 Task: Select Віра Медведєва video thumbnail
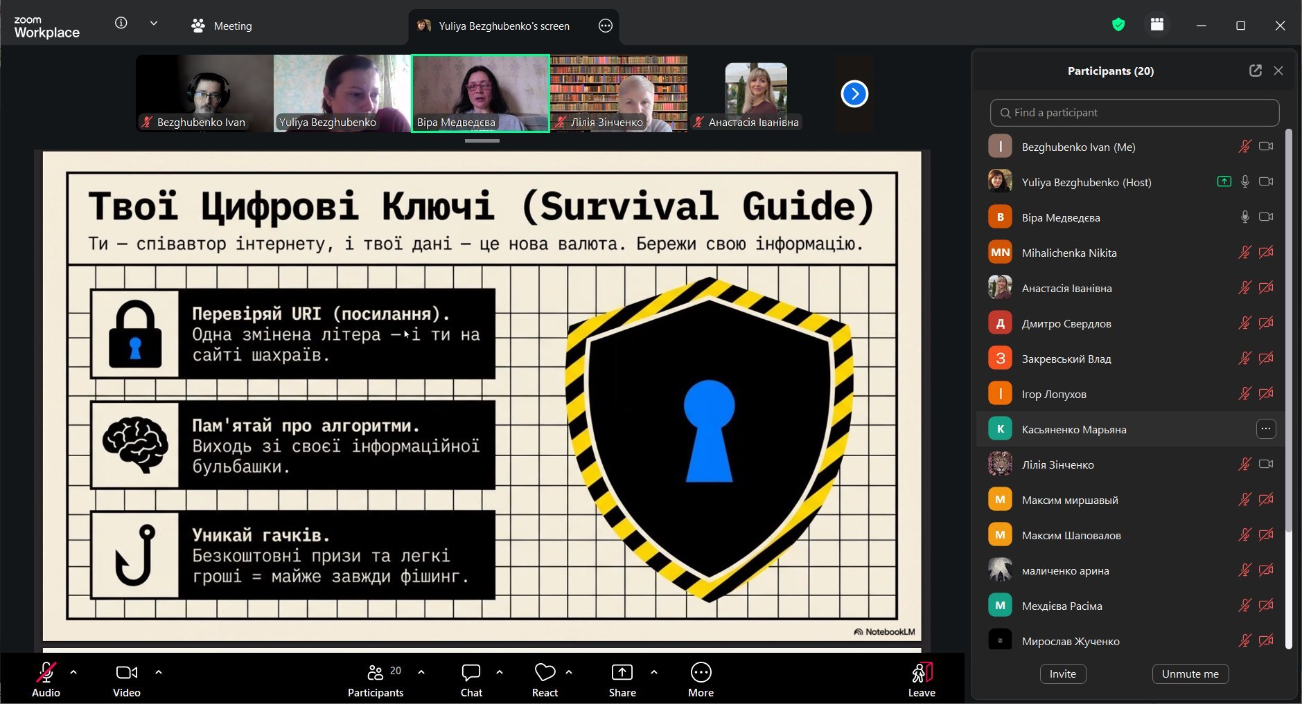click(480, 93)
